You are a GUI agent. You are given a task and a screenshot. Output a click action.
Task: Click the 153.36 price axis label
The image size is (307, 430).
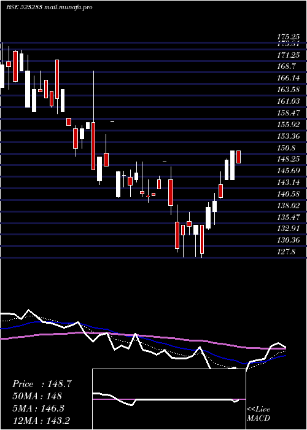click(288, 136)
